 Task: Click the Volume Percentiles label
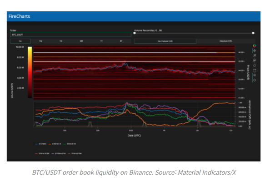point(148,30)
